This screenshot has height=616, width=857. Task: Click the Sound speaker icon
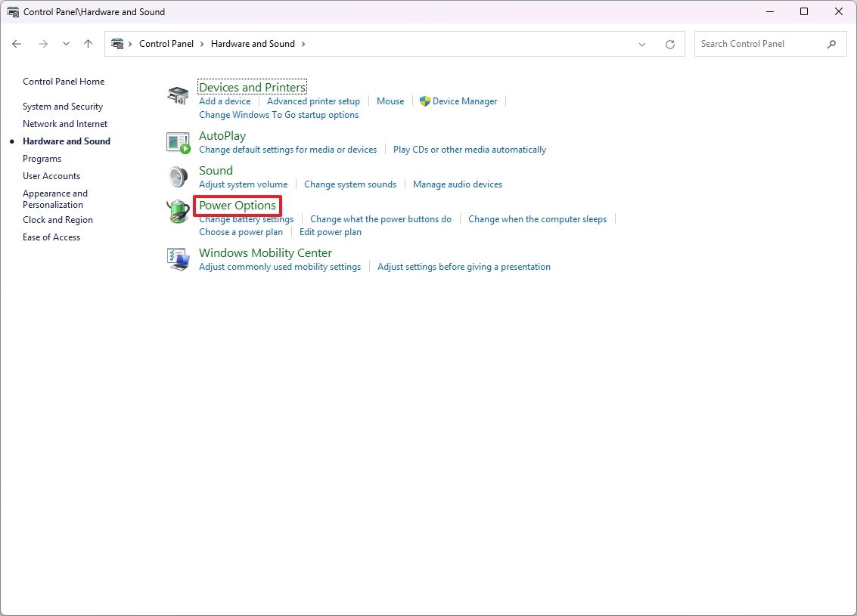pyautogui.click(x=178, y=176)
